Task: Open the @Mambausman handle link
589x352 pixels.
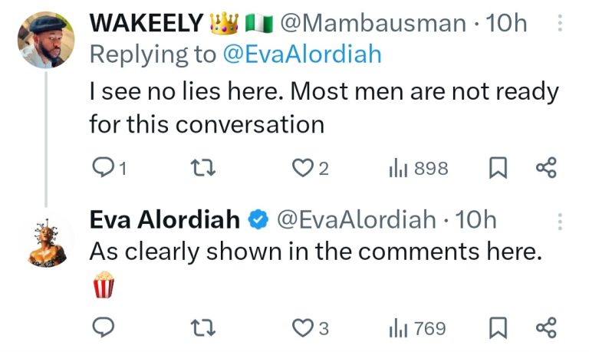Action: [373, 23]
